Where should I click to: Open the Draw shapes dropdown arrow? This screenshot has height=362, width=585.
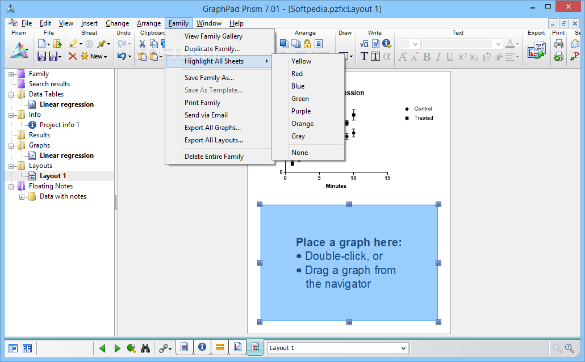point(352,57)
